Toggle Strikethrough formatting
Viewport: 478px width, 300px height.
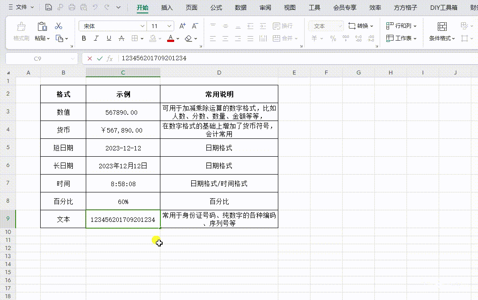coord(122,38)
